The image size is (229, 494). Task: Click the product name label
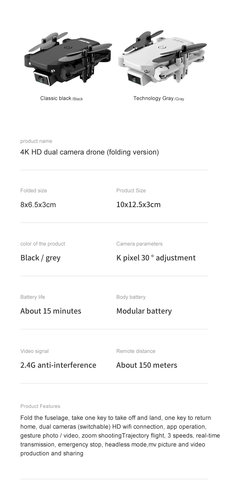pos(36,141)
